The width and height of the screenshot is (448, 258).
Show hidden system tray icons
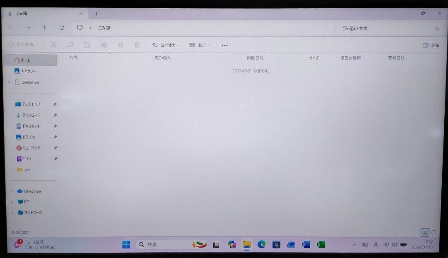pos(354,244)
